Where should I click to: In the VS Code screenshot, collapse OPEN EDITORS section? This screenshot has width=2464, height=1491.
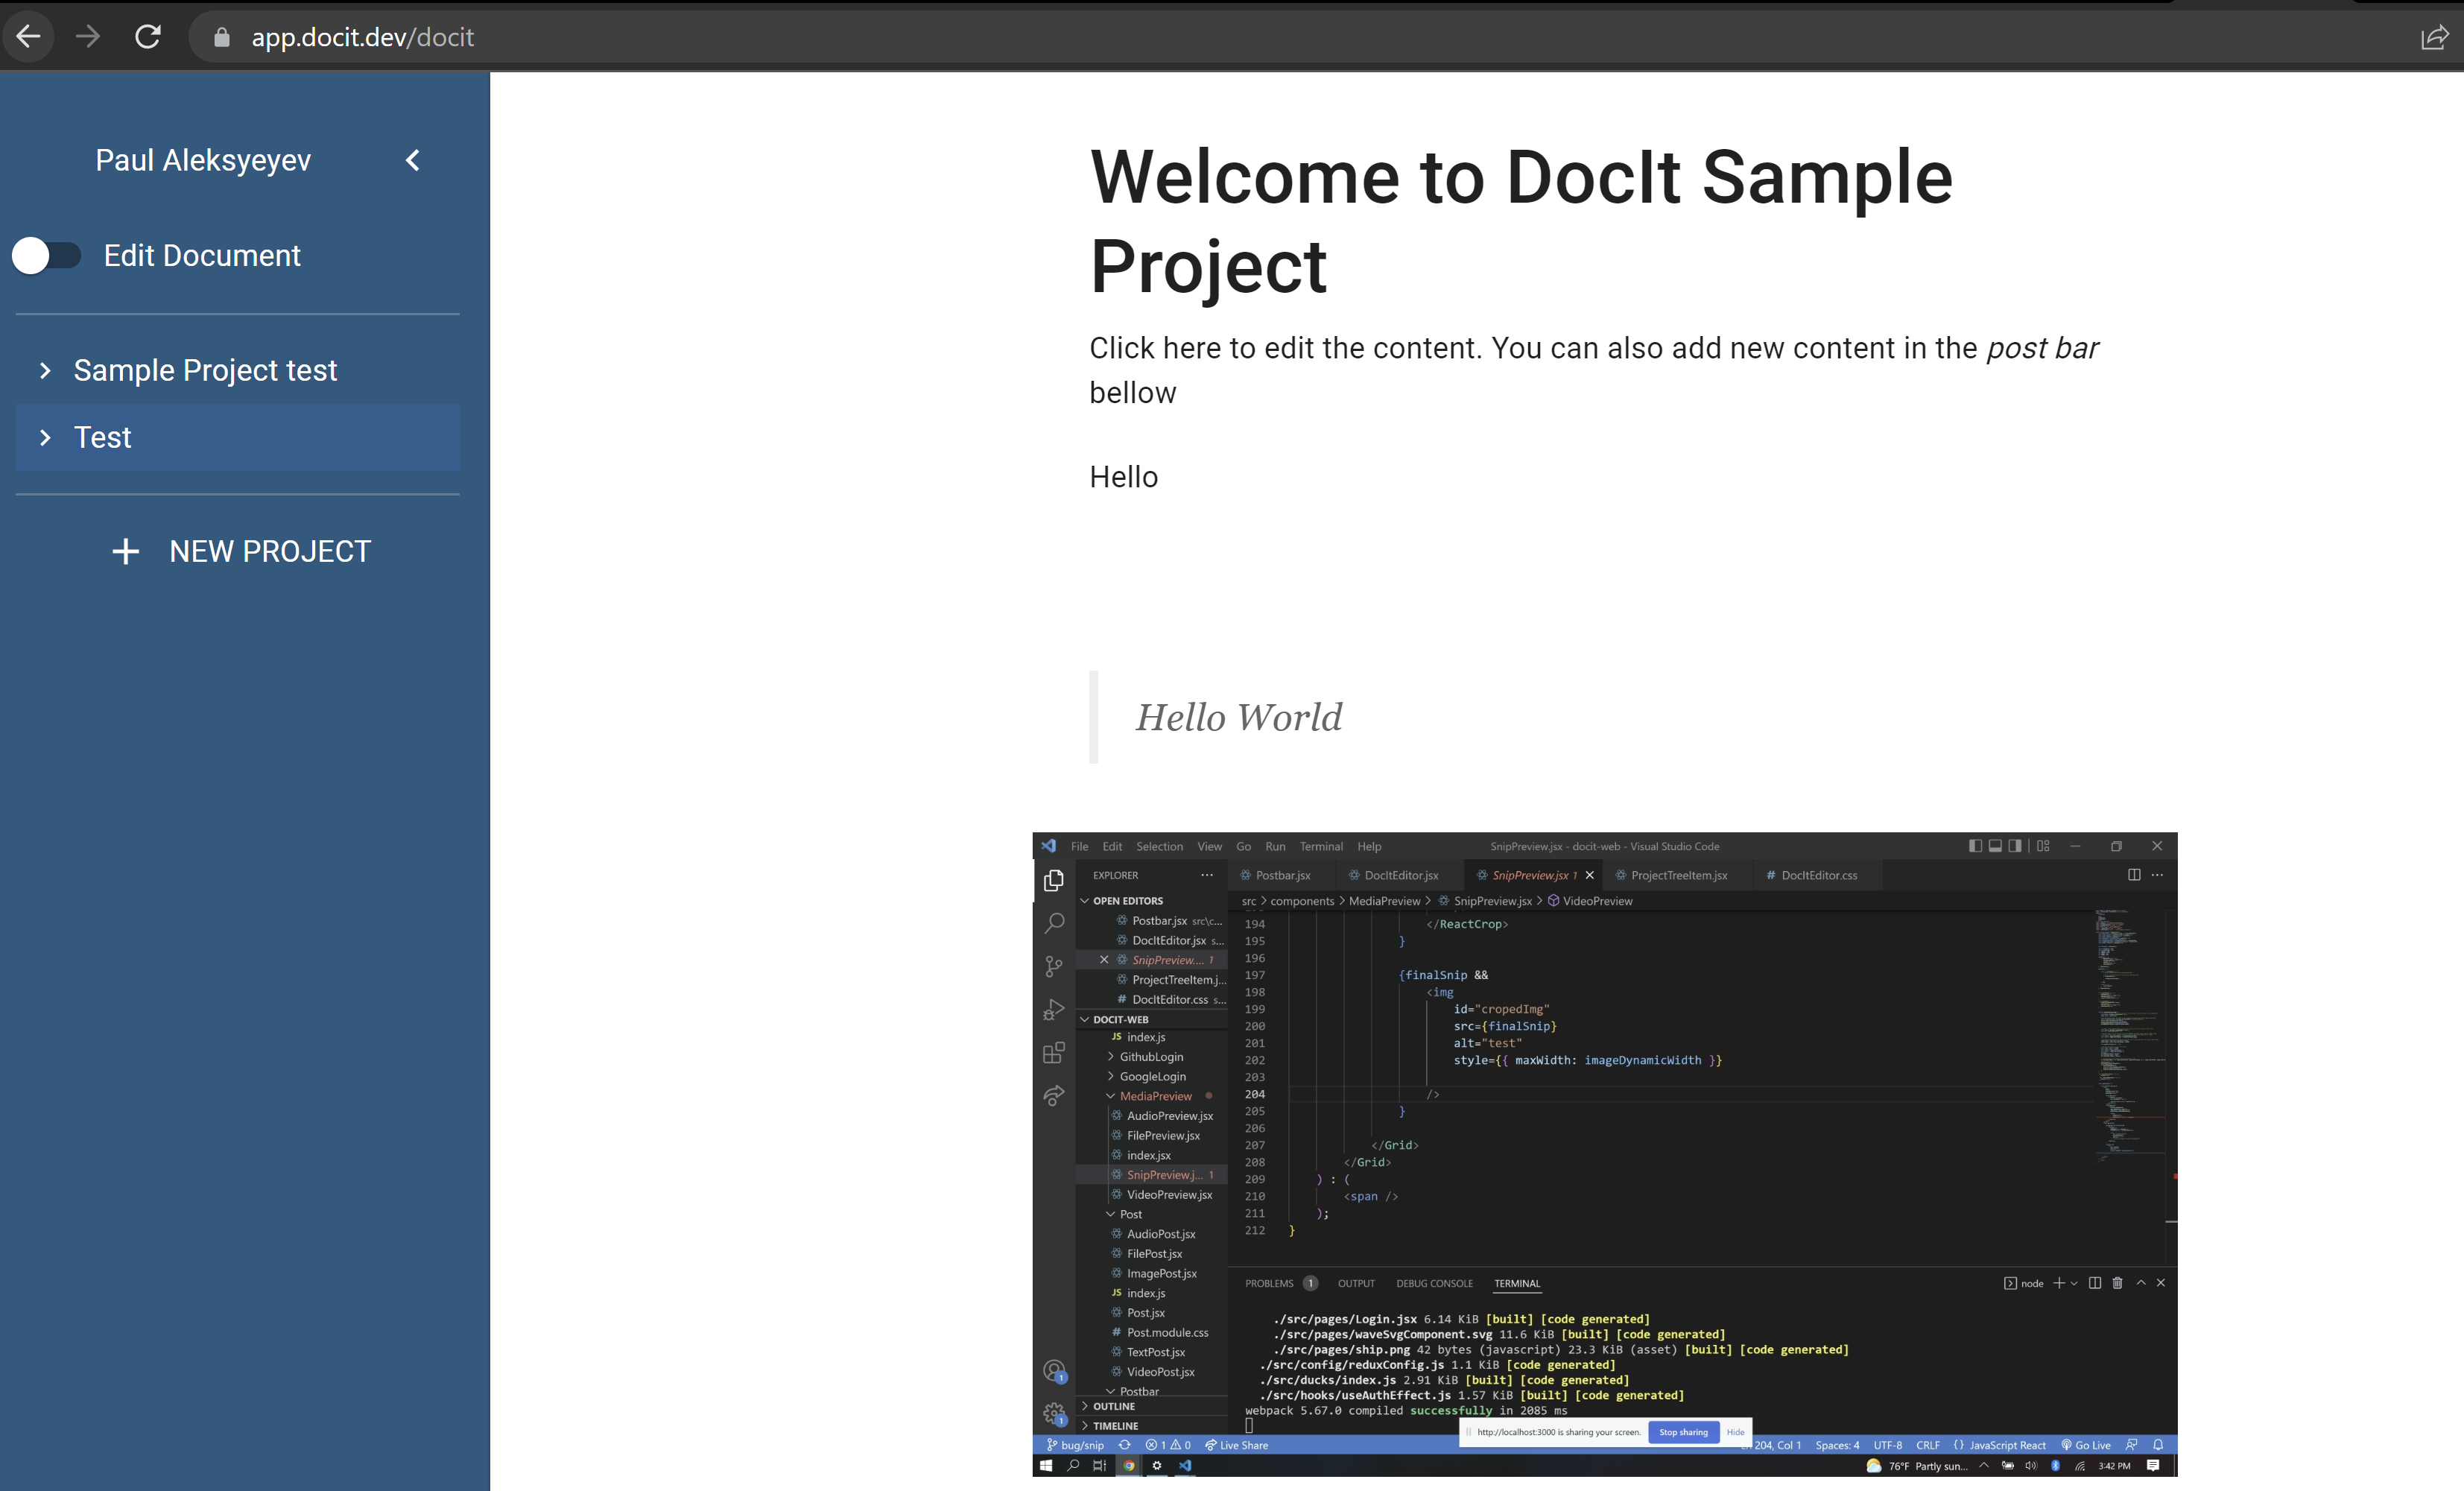pyautogui.click(x=1085, y=900)
